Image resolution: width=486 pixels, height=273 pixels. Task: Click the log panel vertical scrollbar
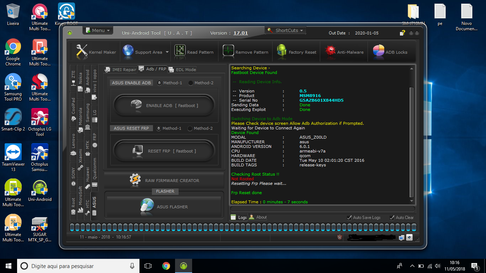coord(412,142)
